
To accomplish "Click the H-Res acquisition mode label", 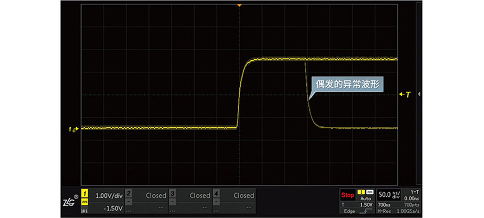I will click(386, 210).
